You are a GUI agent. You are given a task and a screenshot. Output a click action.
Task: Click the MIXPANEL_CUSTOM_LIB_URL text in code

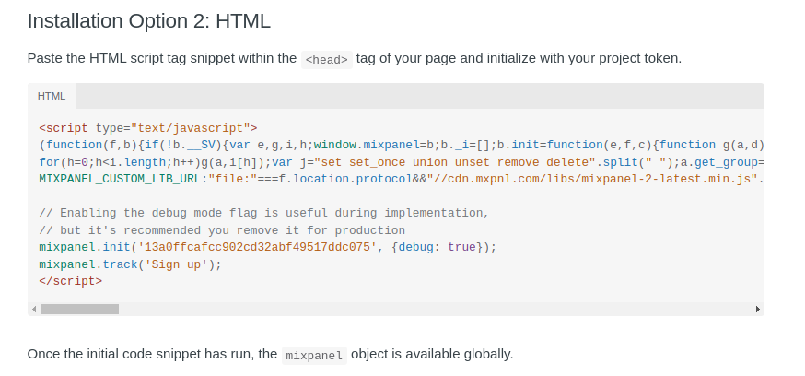[121, 179]
